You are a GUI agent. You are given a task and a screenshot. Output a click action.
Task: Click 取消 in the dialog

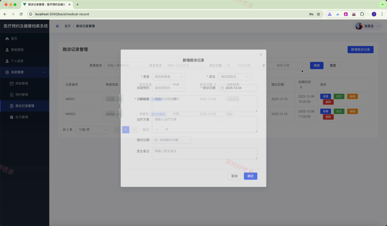tap(234, 176)
